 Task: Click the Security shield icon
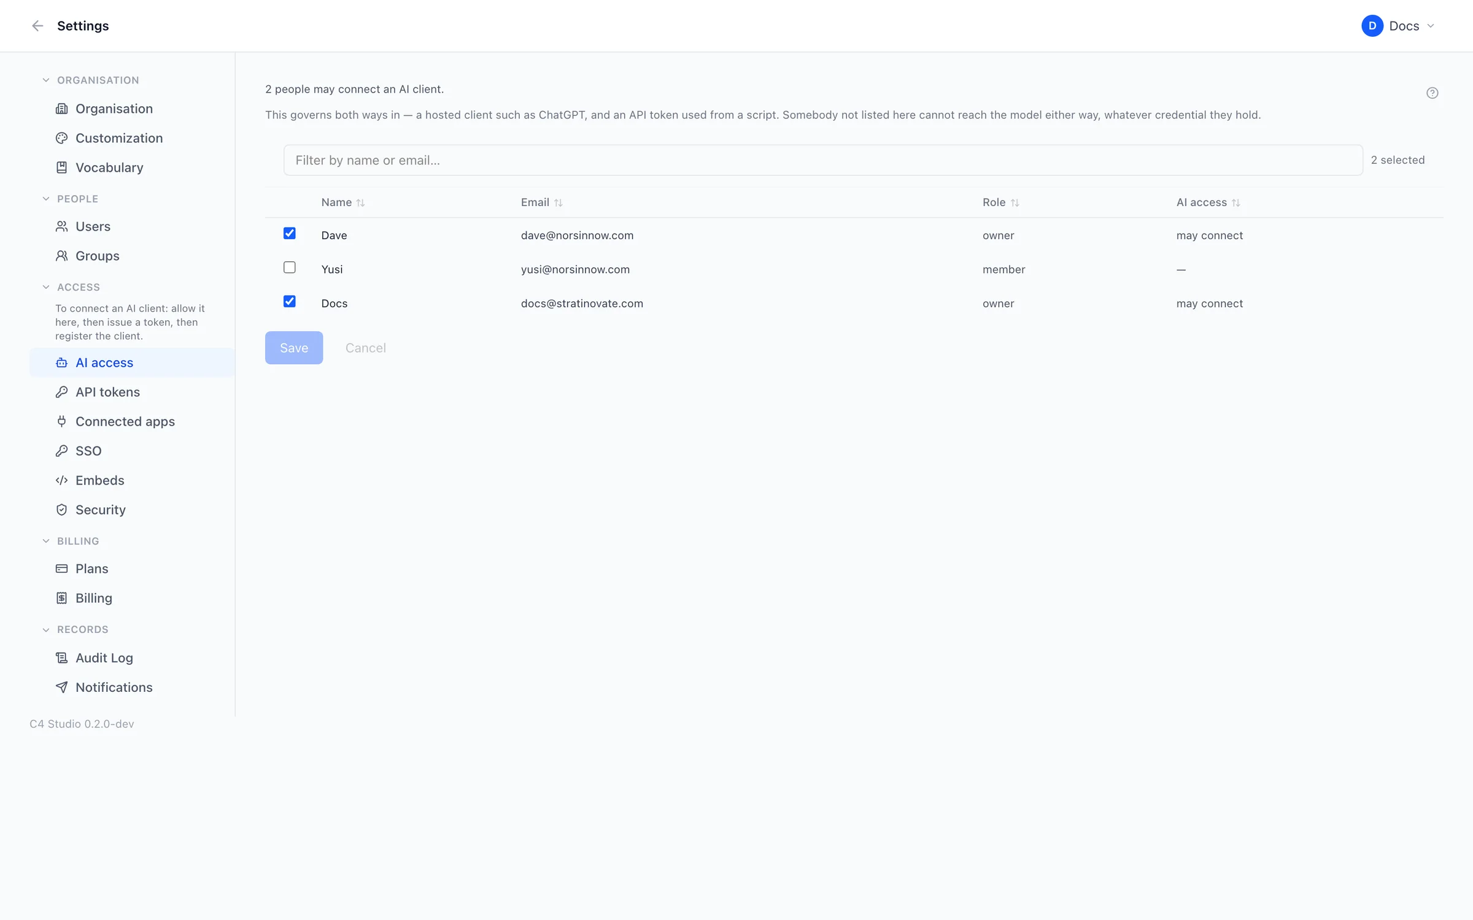[61, 510]
